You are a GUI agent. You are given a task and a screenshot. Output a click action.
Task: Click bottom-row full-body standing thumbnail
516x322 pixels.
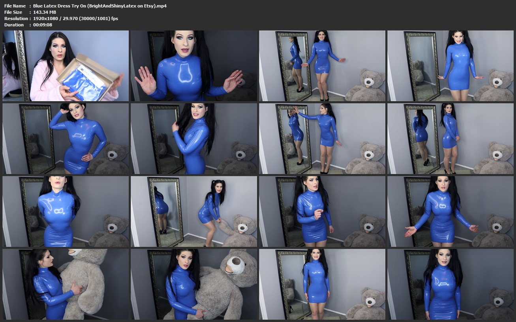(322, 284)
